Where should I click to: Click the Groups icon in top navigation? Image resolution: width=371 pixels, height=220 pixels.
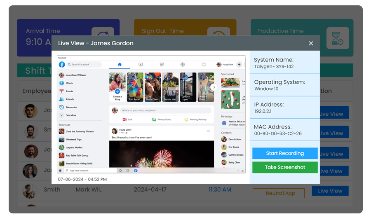click(183, 65)
